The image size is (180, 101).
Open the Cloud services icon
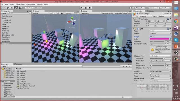132,8
